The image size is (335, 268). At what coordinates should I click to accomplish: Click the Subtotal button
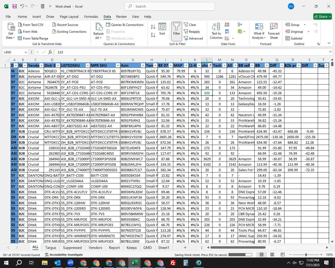(294, 38)
